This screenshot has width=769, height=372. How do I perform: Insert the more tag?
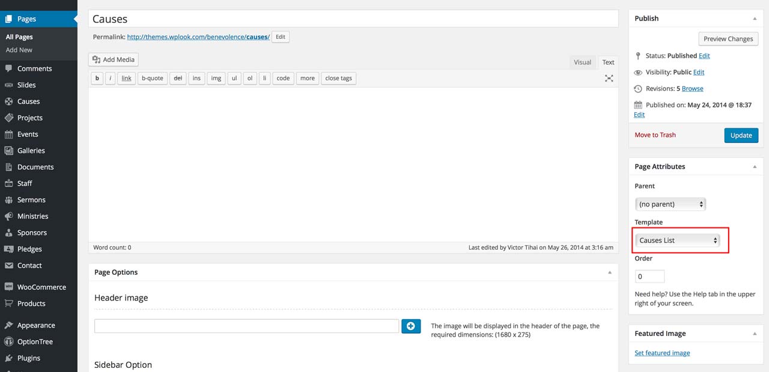point(308,78)
